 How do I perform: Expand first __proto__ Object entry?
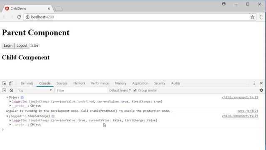click(x=10, y=105)
